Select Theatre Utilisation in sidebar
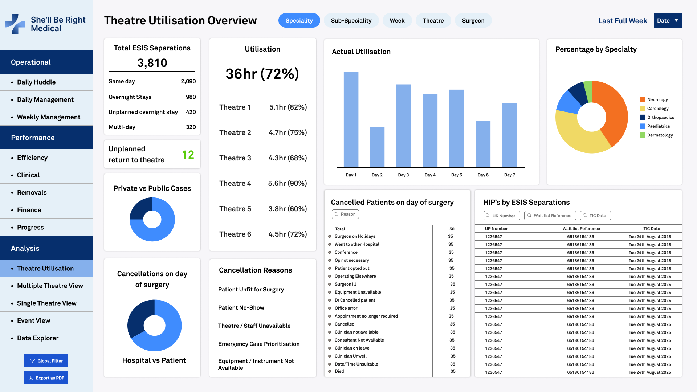Screen dimensions: 697x392 click(46, 268)
